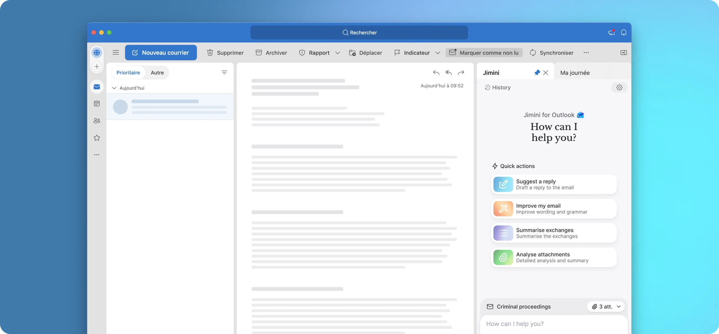This screenshot has width=719, height=334.
Task: Click the reply all arrow icon
Action: click(448, 73)
